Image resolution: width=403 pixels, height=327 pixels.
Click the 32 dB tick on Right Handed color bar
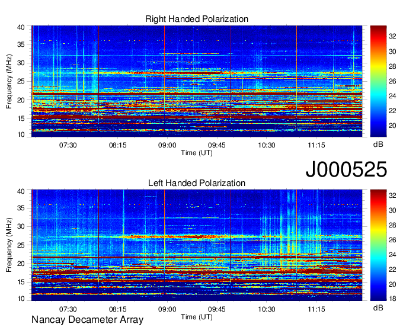392,37
